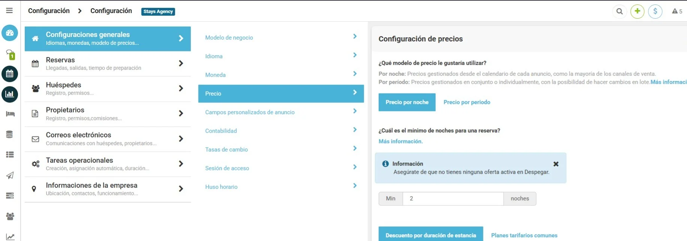This screenshot has height=241, width=687.
Task: Open the Tasas de cambio item
Action: point(281,149)
